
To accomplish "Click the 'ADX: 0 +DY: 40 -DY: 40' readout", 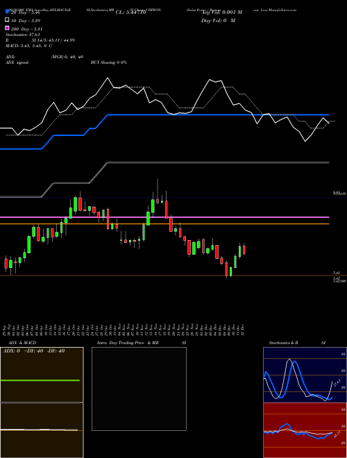I will pos(33,350).
